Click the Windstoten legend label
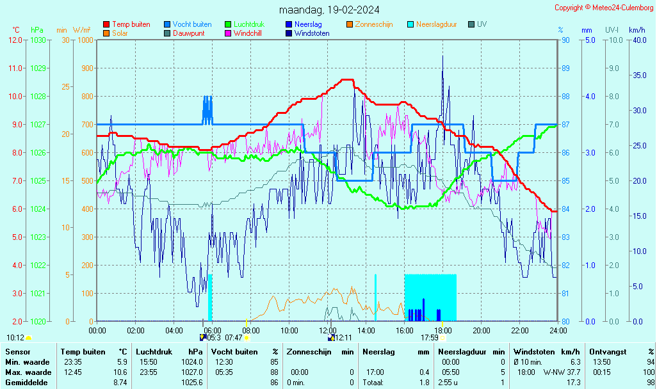 pyautogui.click(x=312, y=33)
